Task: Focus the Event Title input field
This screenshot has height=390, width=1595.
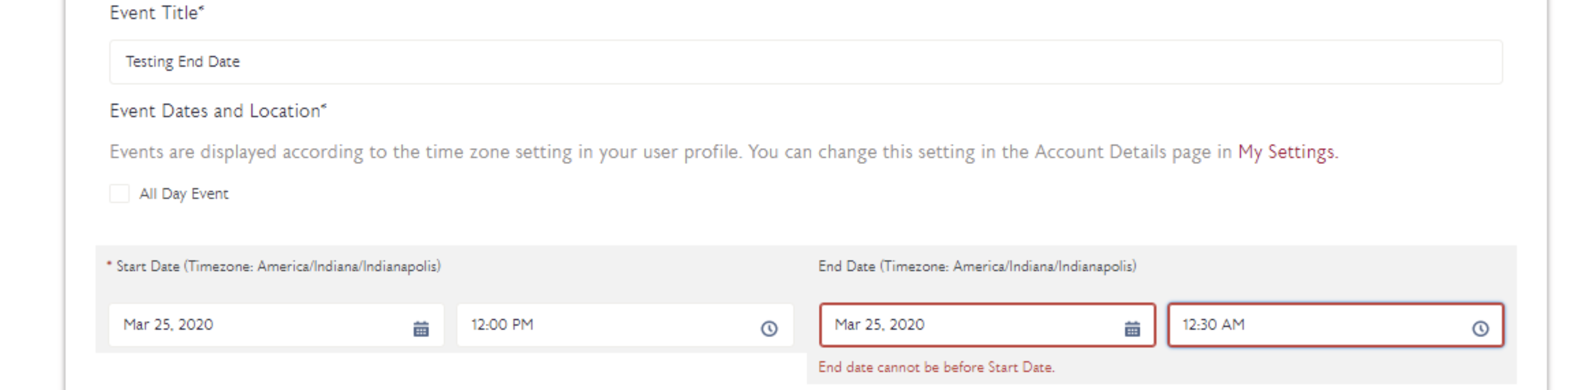Action: tap(805, 62)
